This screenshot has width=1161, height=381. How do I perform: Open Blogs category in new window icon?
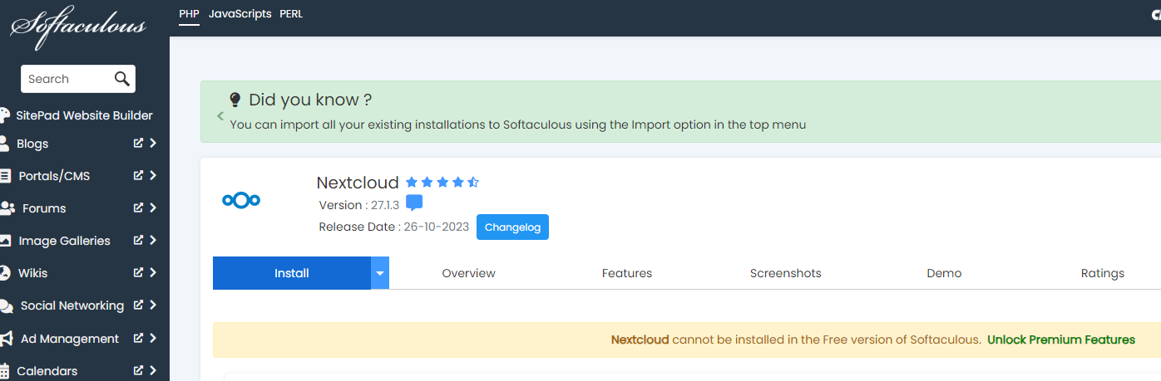tap(139, 144)
